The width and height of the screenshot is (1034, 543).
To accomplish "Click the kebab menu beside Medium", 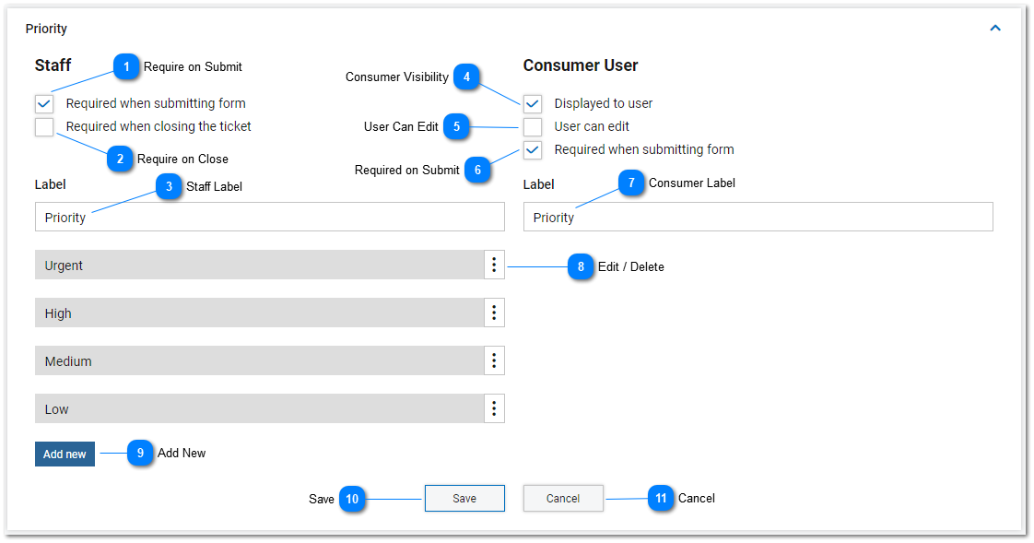I will click(494, 360).
